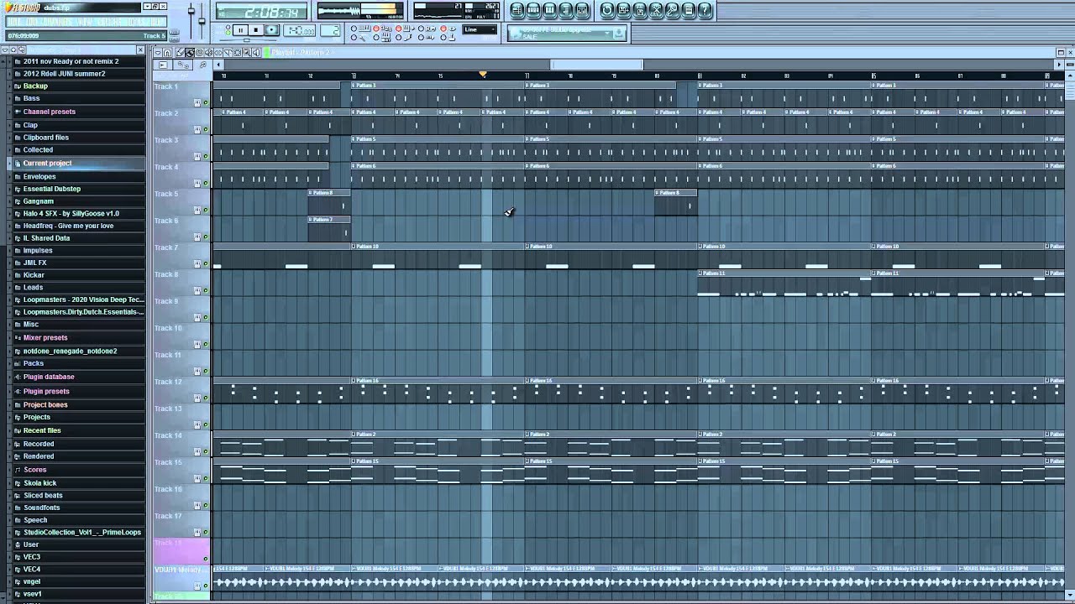Screen dimensions: 1075x604
Task: Open the tools wrench icon
Action: [x=672, y=10]
